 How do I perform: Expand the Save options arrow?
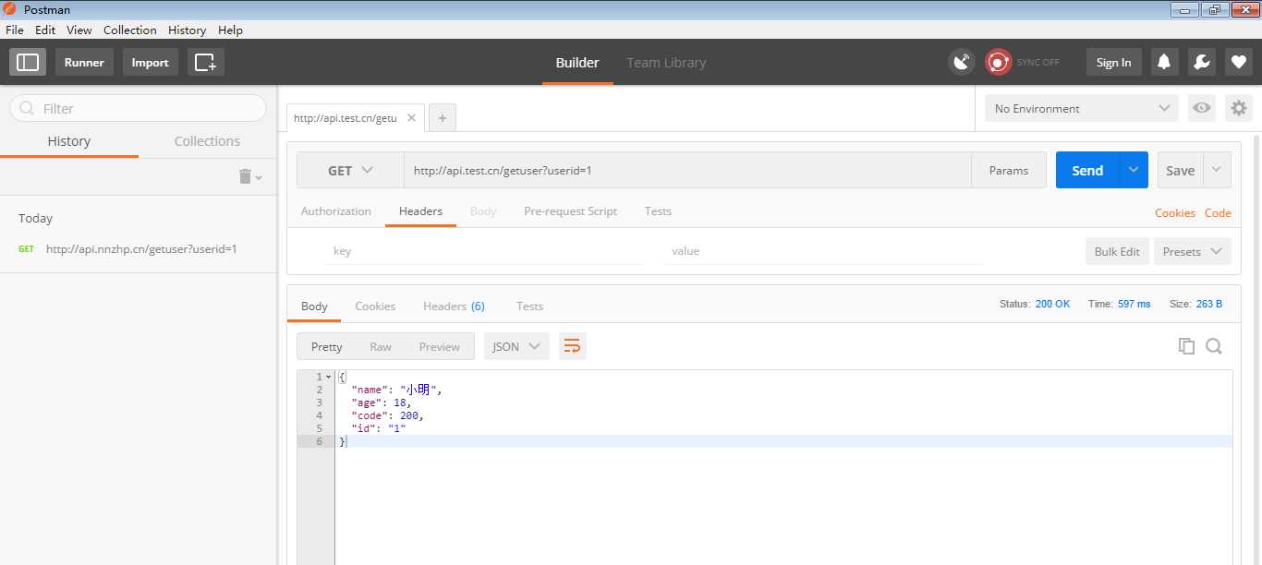[x=1217, y=170]
